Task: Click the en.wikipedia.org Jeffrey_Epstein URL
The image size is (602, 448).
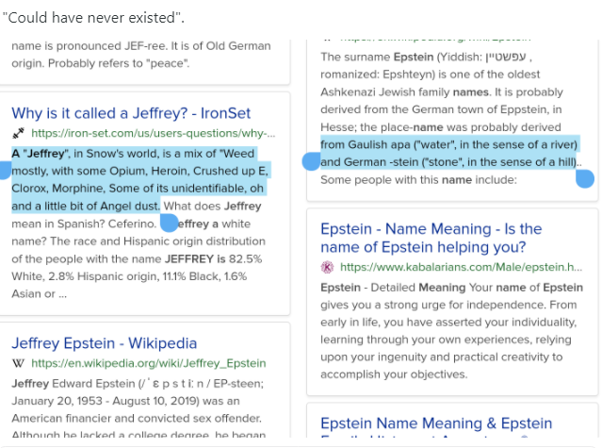Action: [x=148, y=363]
